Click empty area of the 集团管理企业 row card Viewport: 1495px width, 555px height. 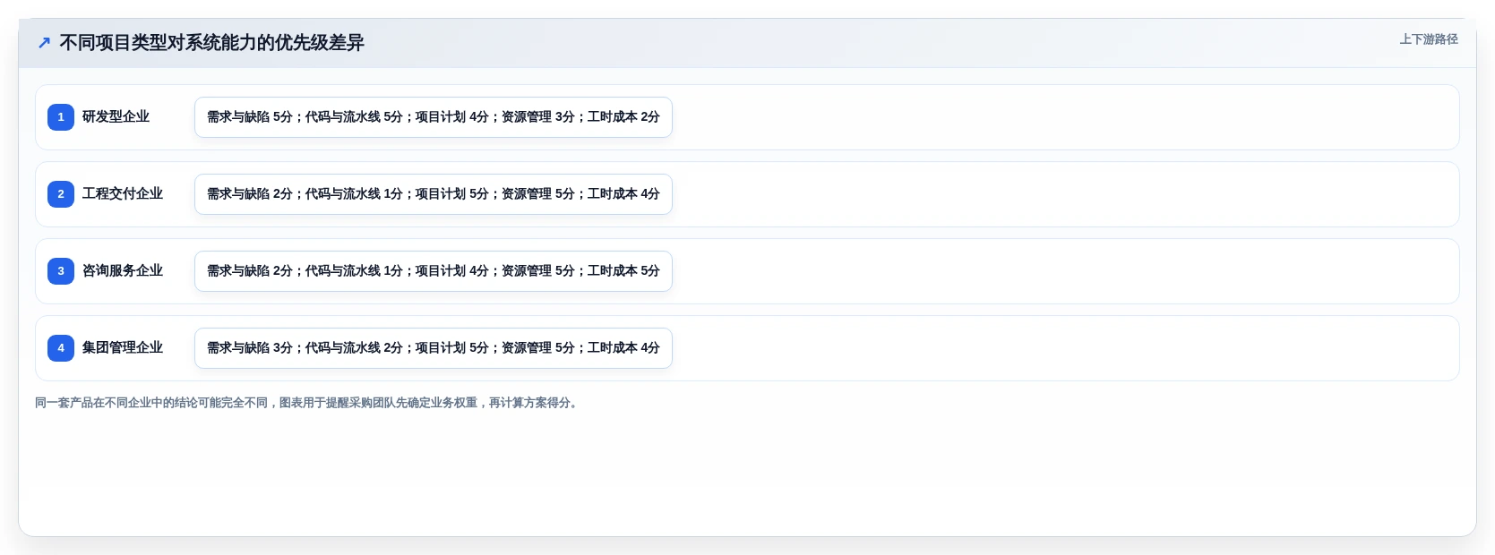1066,348
